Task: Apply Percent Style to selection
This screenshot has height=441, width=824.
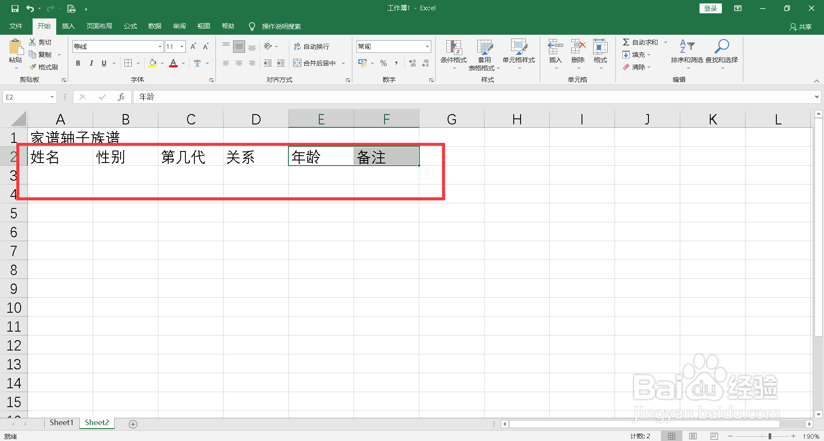Action: (x=383, y=63)
